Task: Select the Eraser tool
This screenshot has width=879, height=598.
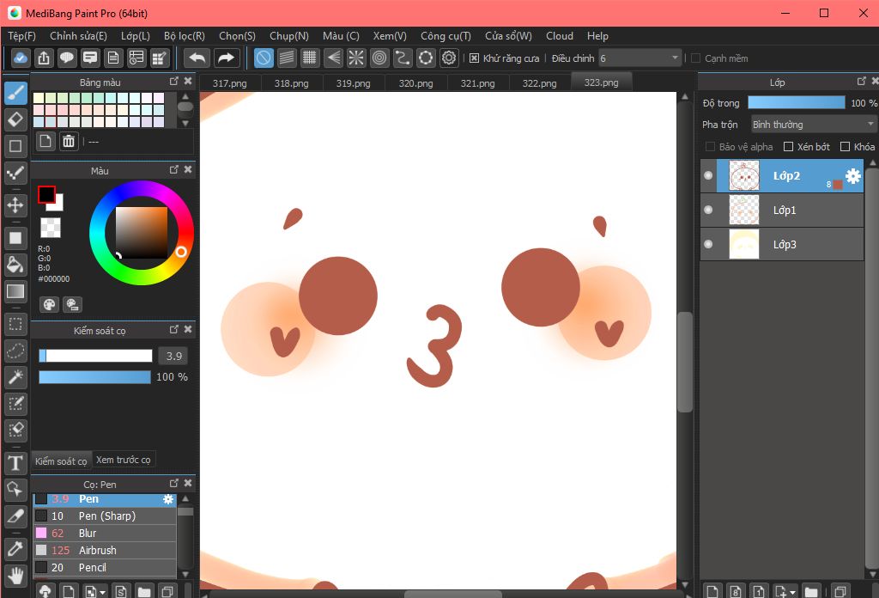Action: pyautogui.click(x=15, y=119)
